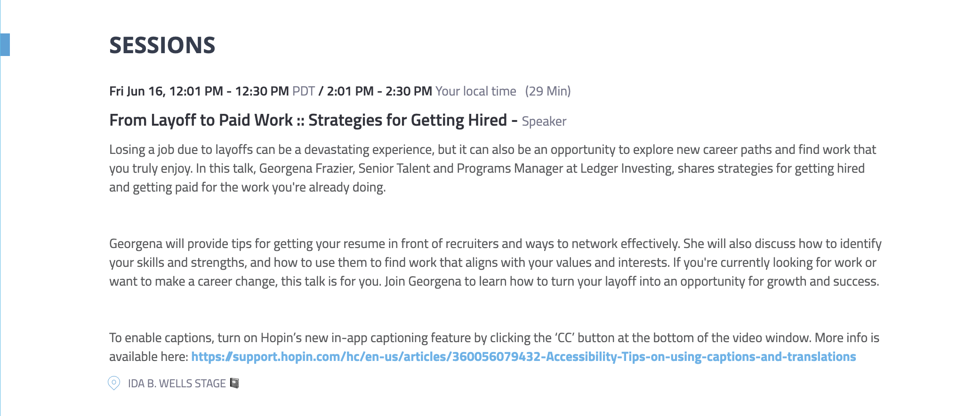Open the Hopin accessibility captions support link
Screen dimensions: 965x416
coord(523,357)
